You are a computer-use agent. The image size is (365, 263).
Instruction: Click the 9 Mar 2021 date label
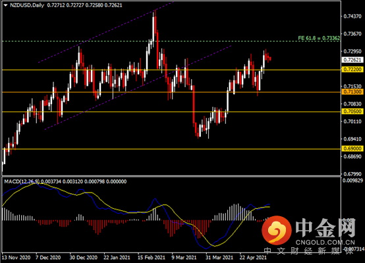click(x=184, y=258)
